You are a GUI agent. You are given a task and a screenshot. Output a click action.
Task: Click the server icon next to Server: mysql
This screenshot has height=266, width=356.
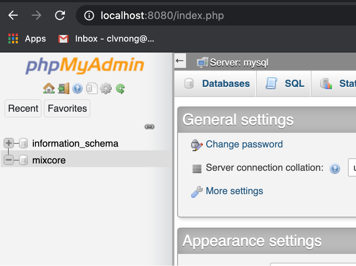click(202, 62)
